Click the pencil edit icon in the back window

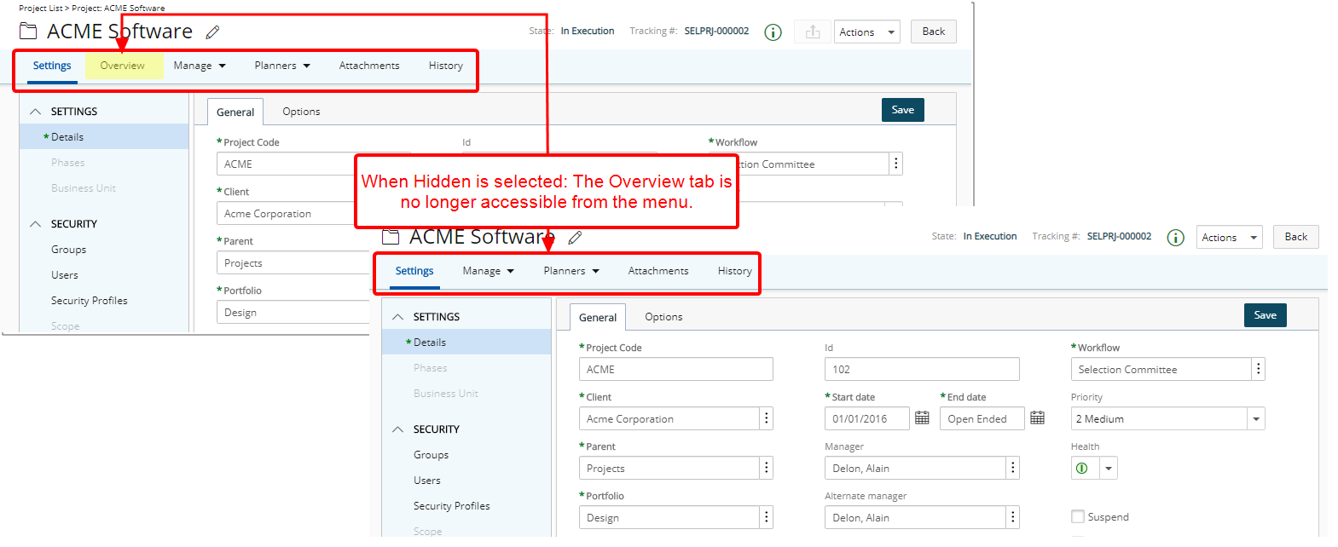click(212, 32)
